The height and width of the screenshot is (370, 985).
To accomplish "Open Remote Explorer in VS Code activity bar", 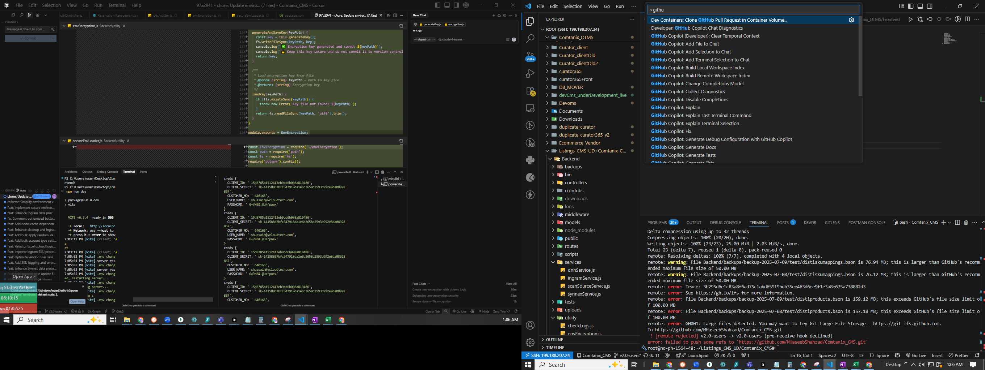I will pyautogui.click(x=530, y=108).
